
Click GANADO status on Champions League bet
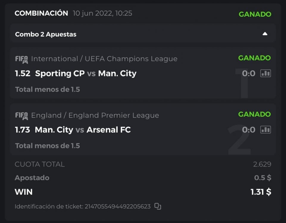[x=254, y=58]
